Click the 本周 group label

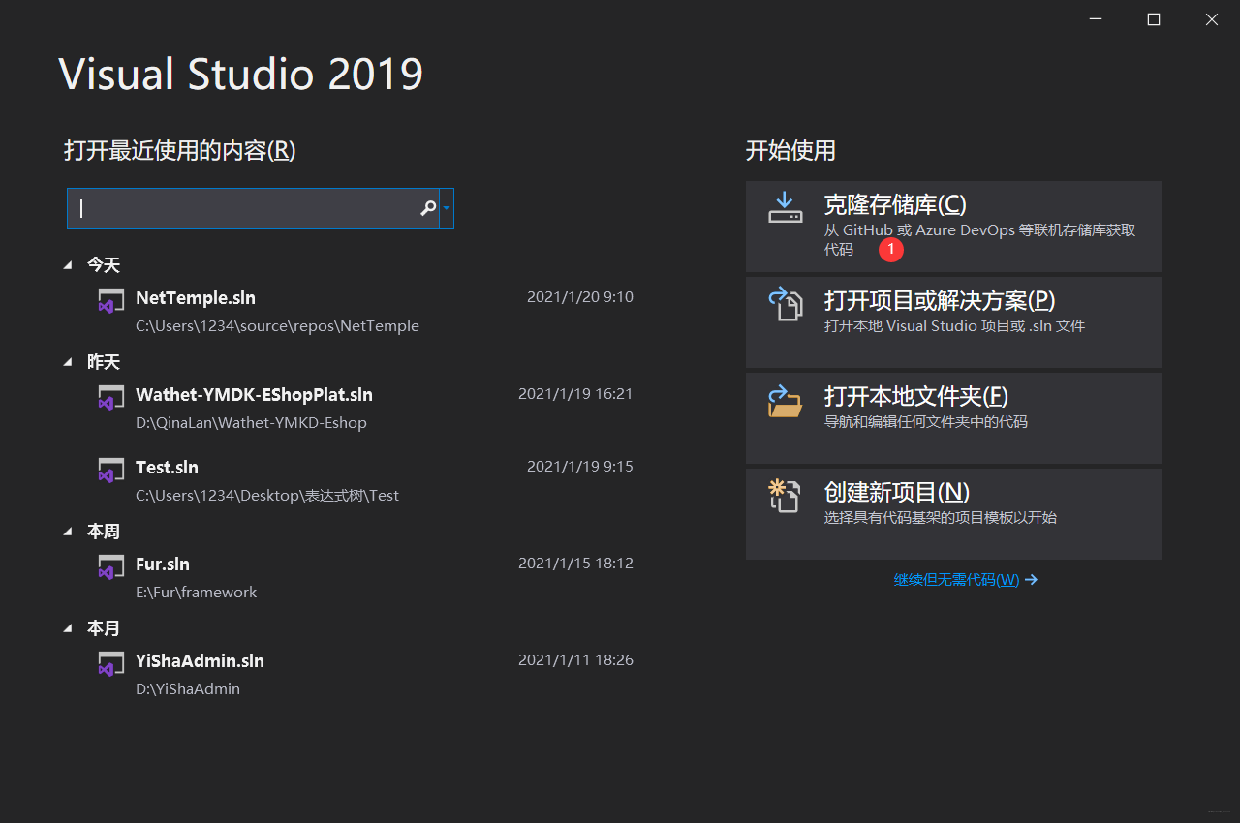tap(104, 532)
